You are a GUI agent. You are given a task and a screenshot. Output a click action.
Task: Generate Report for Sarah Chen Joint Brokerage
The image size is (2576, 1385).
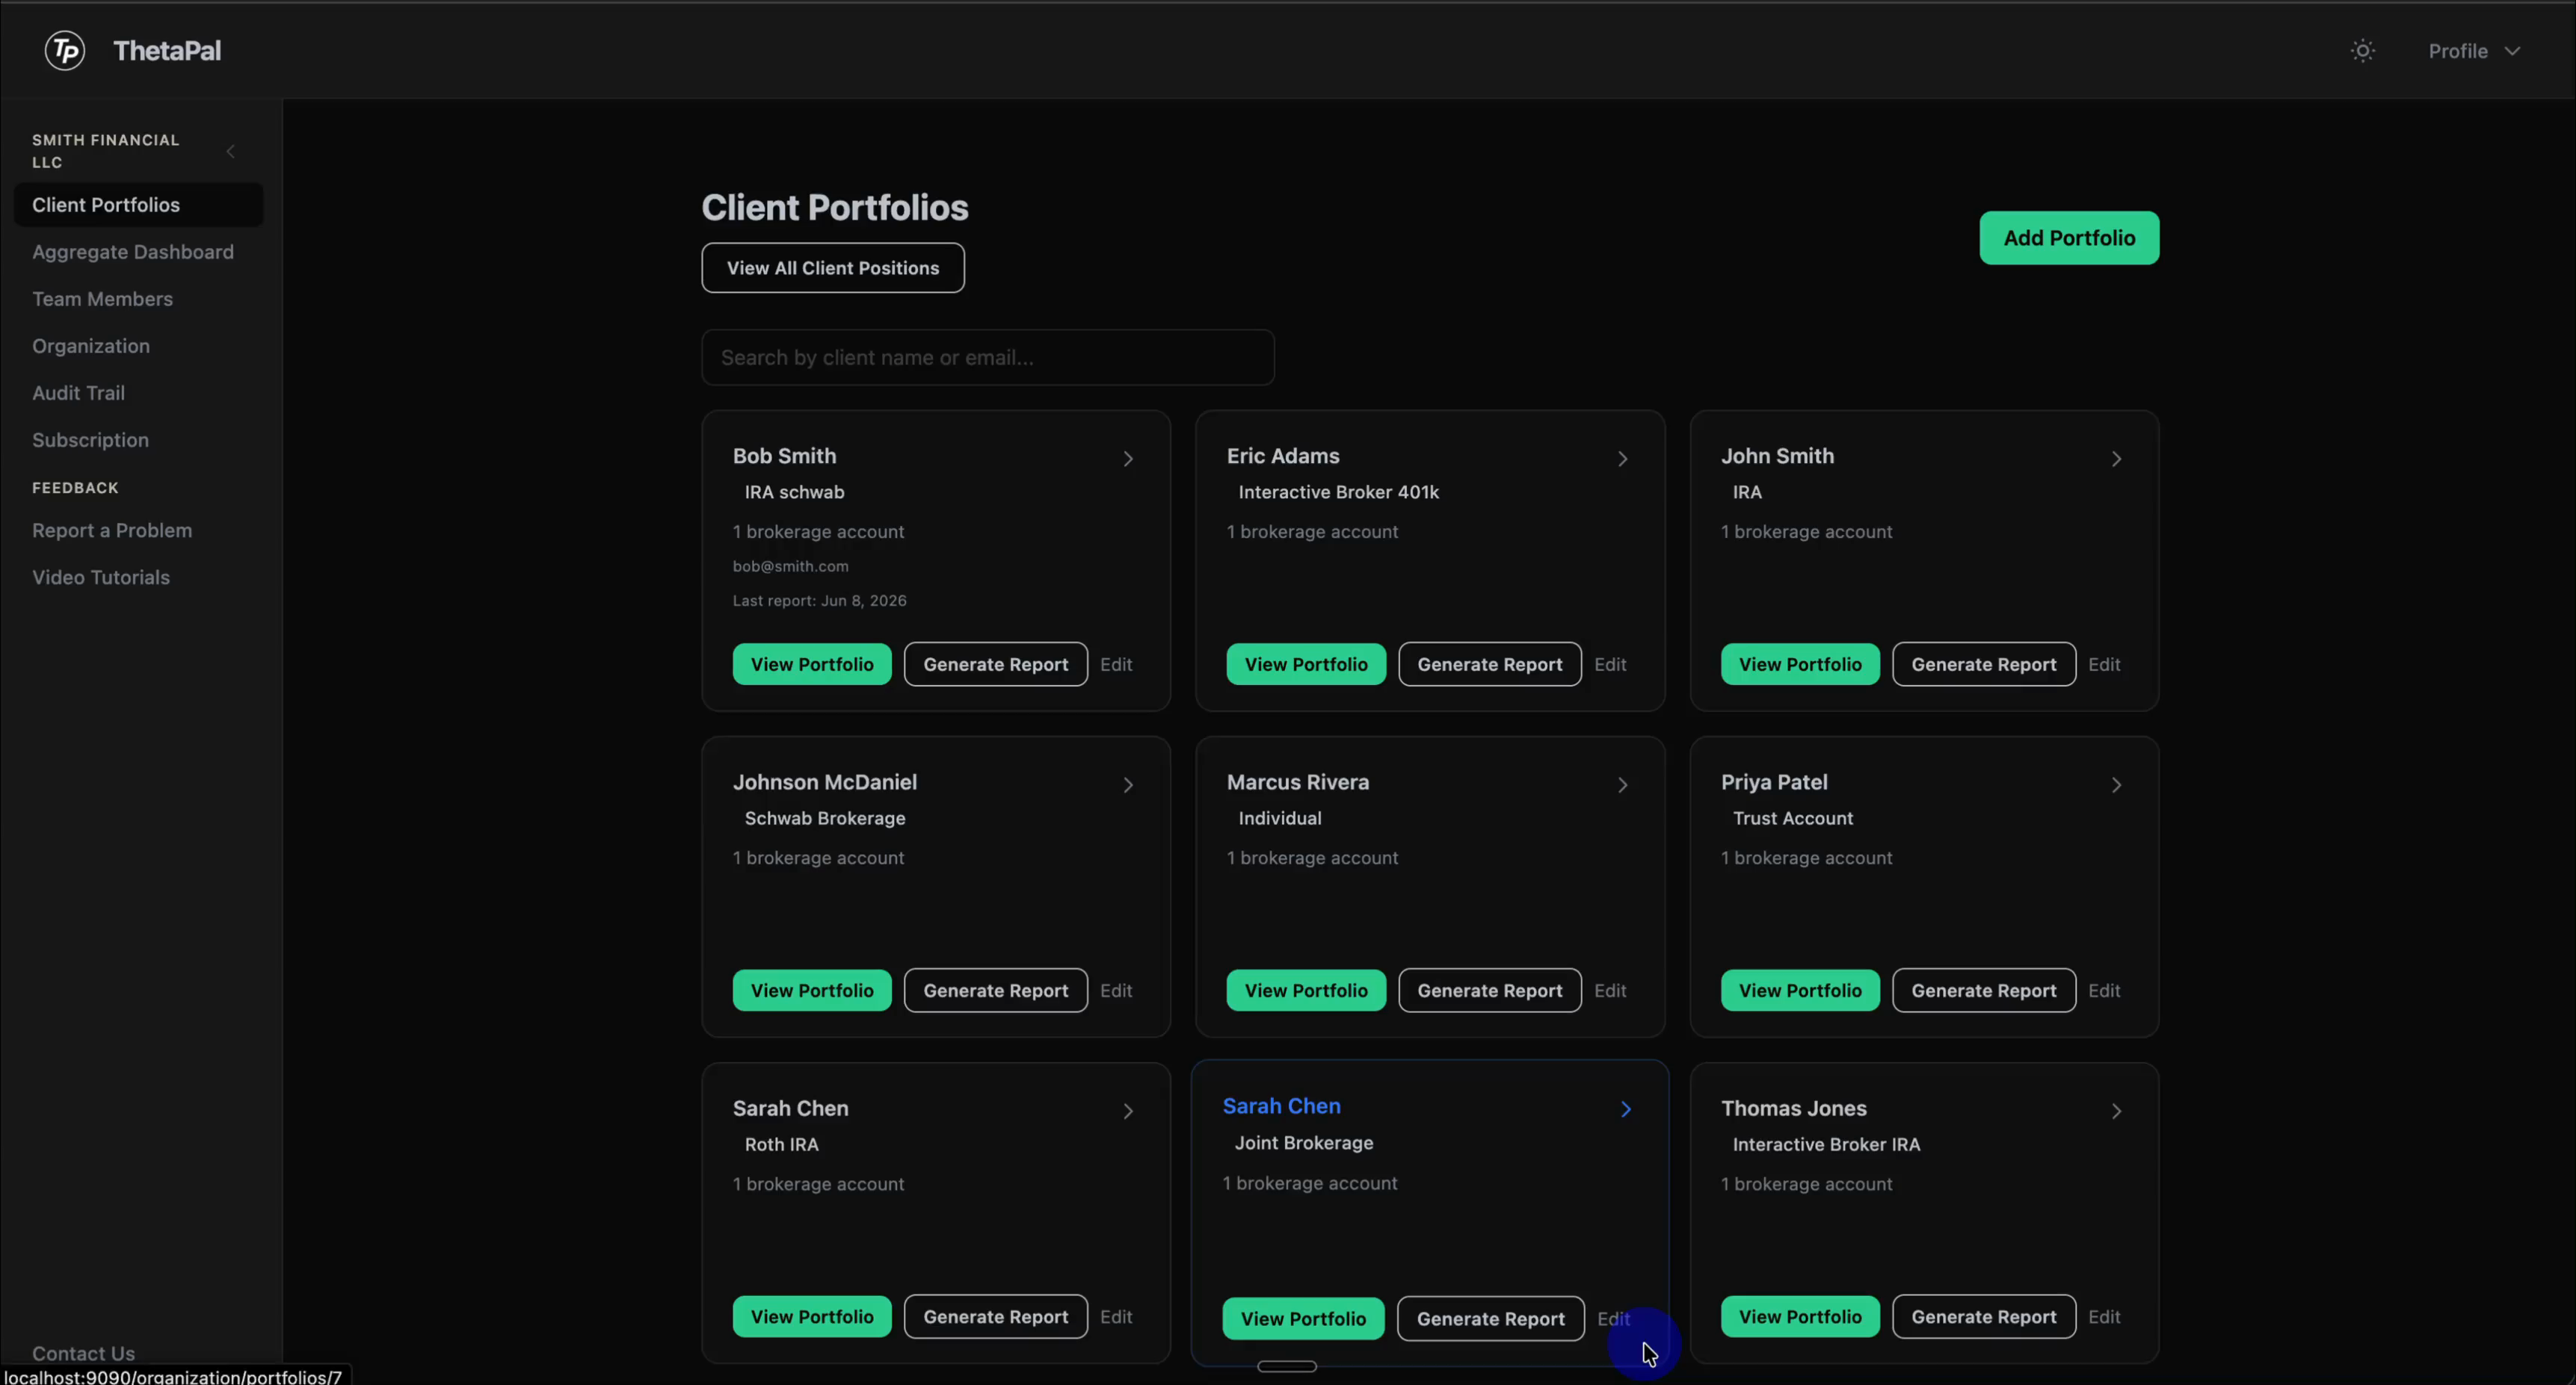point(1490,1319)
